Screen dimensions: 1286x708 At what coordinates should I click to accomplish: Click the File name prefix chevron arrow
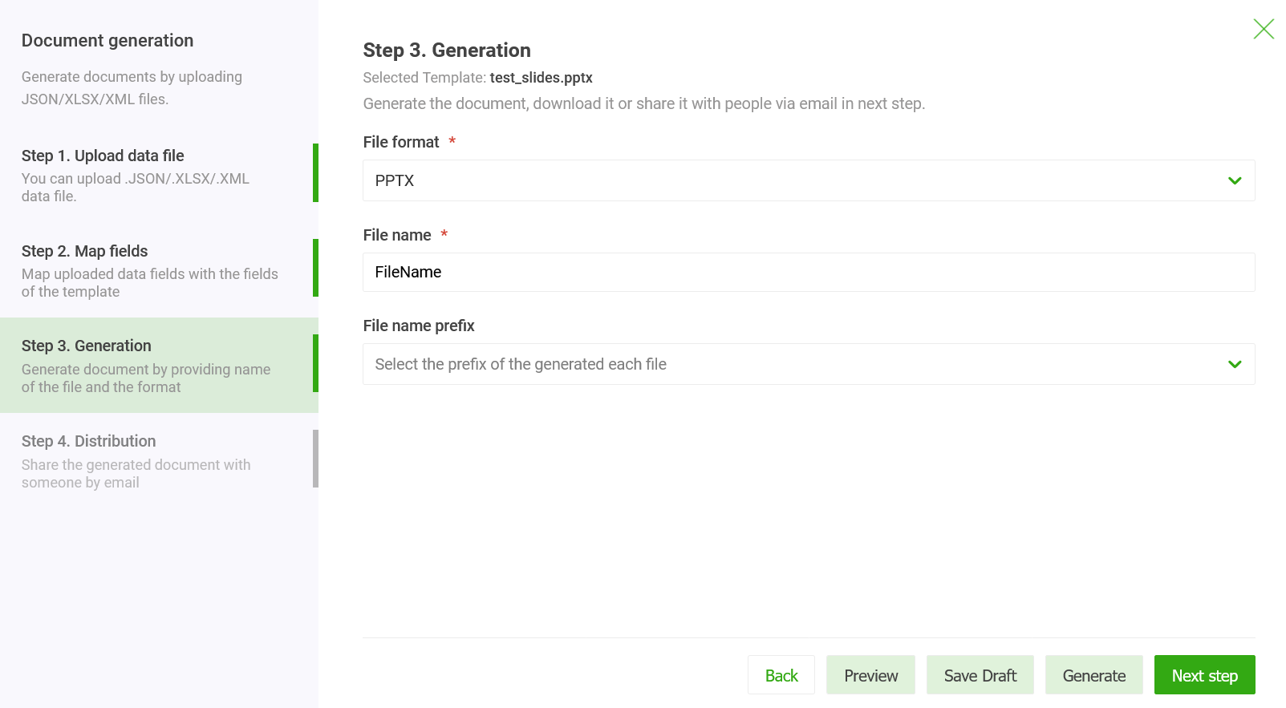click(x=1235, y=364)
